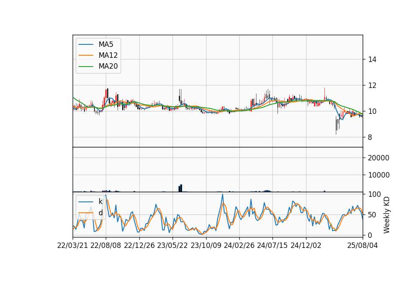
Task: Click the d legend label
Action: (x=100, y=213)
